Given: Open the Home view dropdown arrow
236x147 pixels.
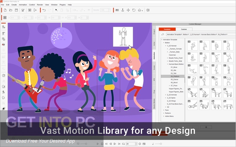Looking at the screenshot, I should (x=142, y=11).
